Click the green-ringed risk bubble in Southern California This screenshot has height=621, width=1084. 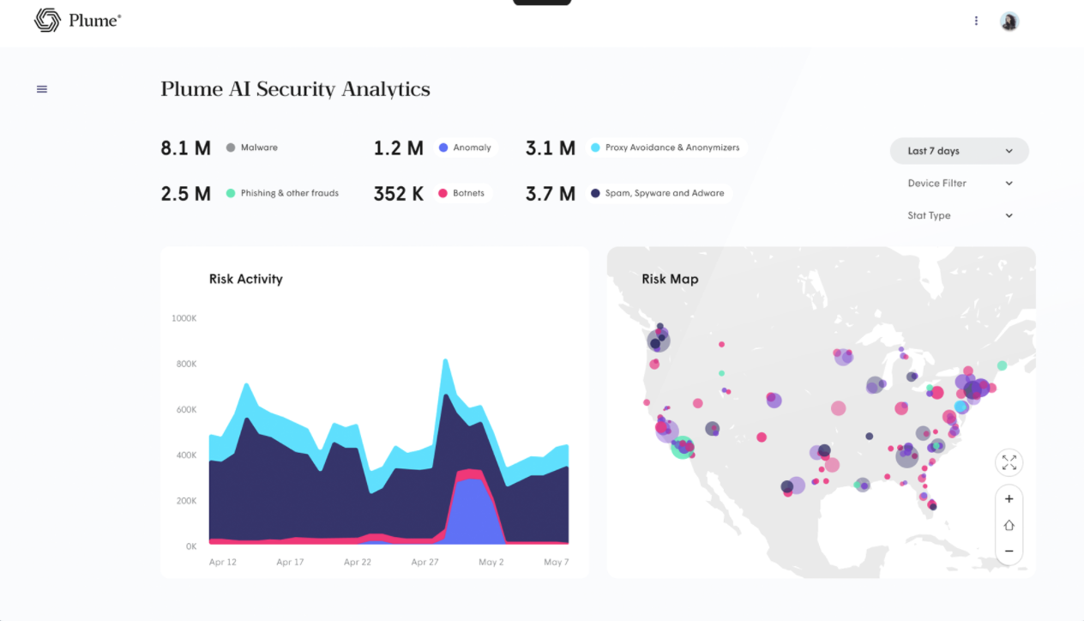(x=683, y=447)
